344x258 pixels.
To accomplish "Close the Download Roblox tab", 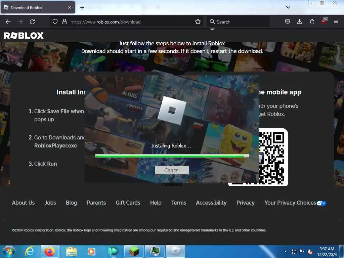I will pos(70,7).
